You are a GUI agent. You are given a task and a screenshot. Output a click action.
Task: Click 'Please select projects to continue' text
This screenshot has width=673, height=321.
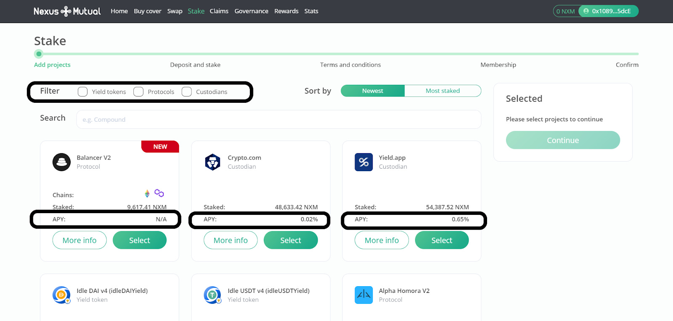point(554,119)
